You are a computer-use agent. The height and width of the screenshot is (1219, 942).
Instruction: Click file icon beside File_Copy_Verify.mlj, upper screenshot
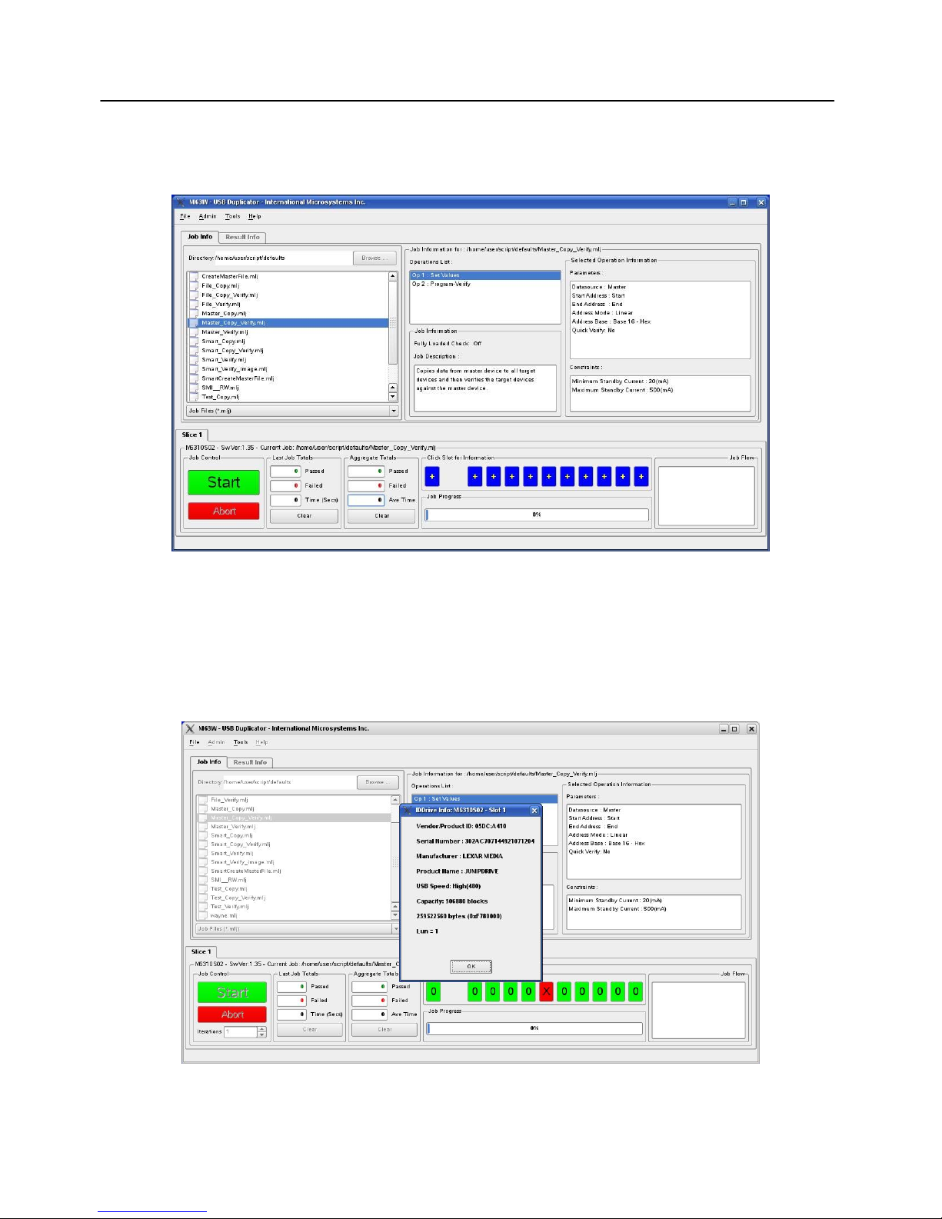(x=194, y=295)
